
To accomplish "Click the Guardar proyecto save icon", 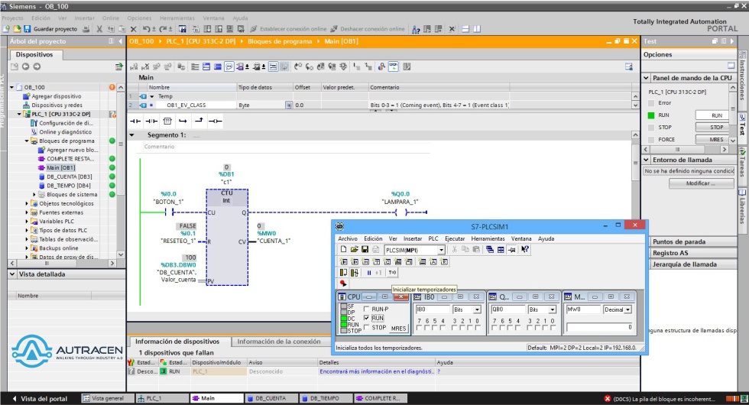I will coord(28,29).
